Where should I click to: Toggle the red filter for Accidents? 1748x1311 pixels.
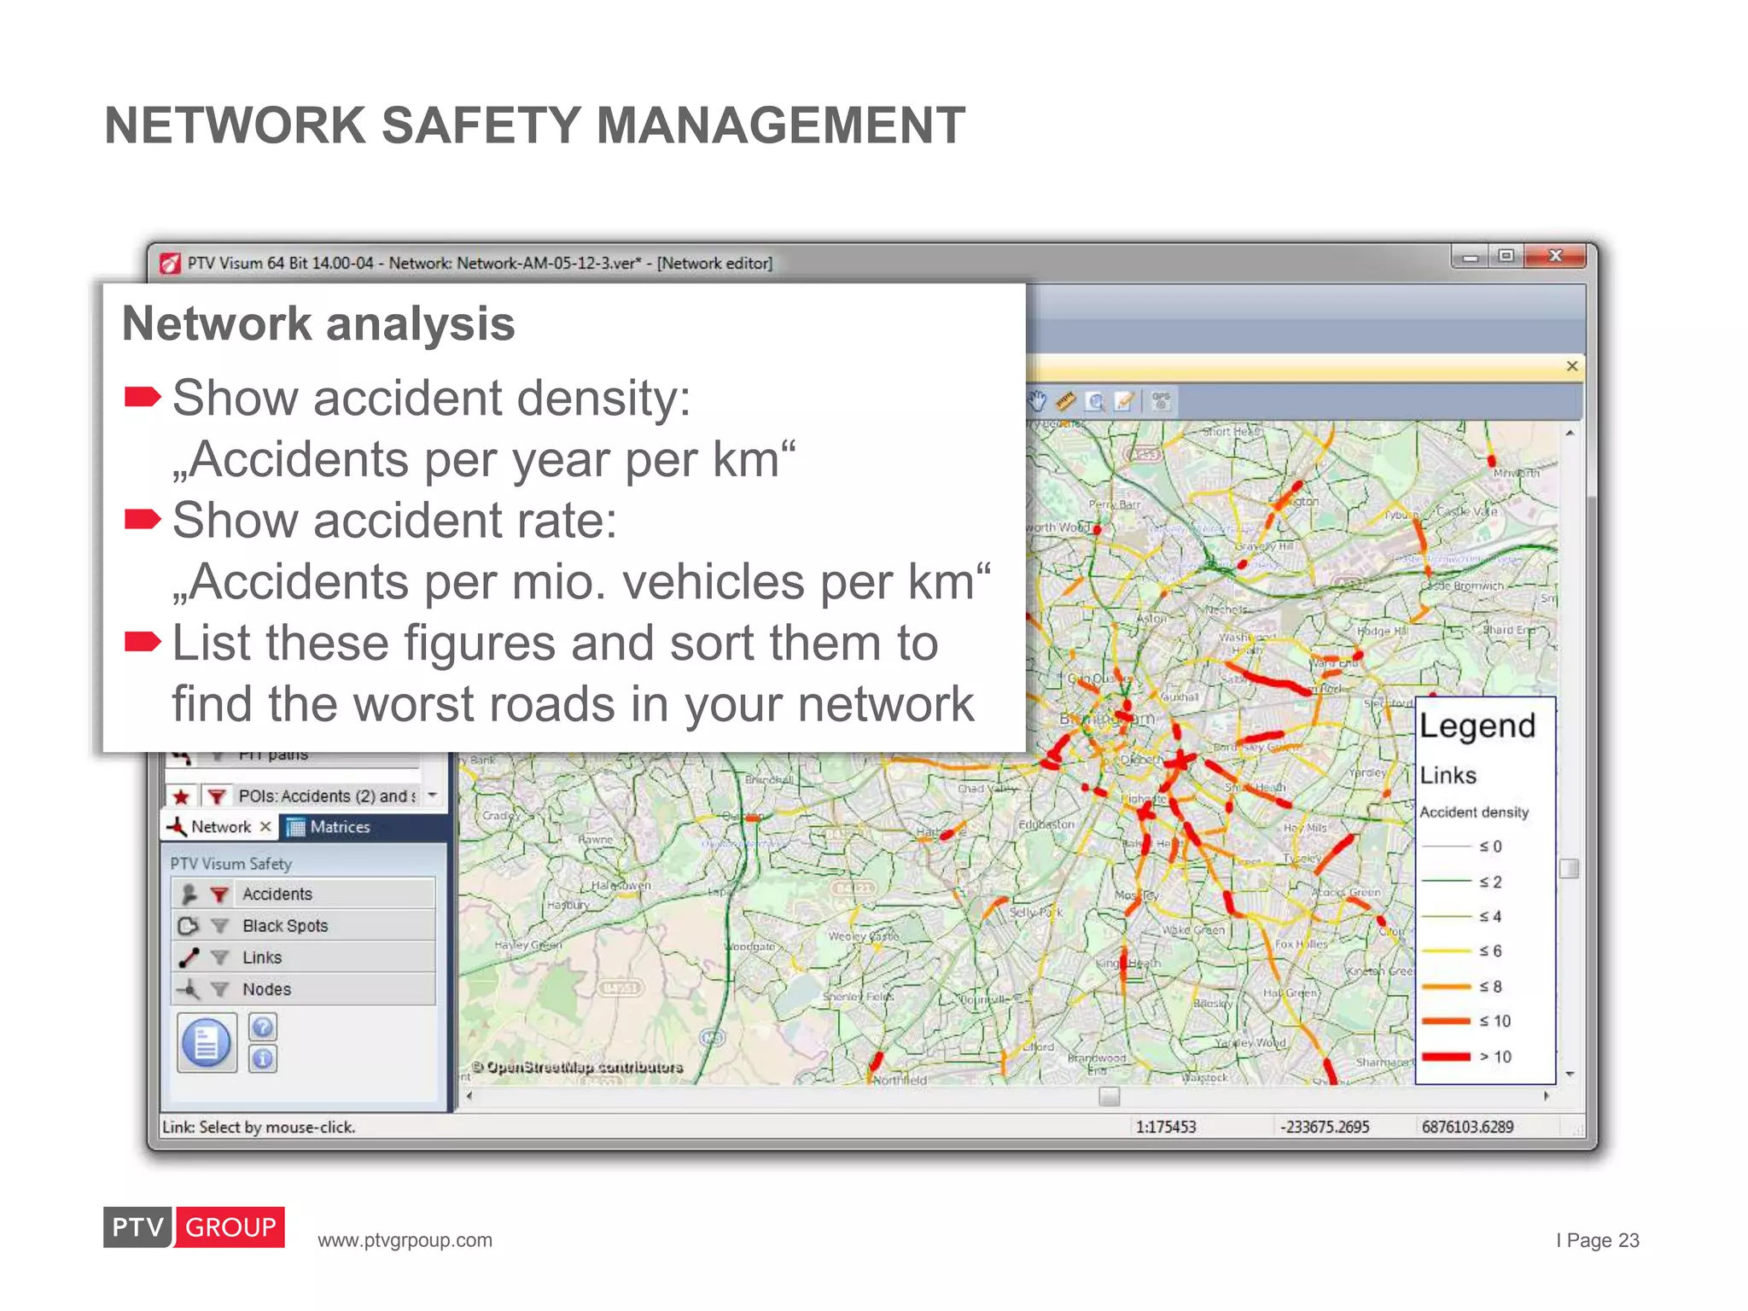pyautogui.click(x=219, y=894)
